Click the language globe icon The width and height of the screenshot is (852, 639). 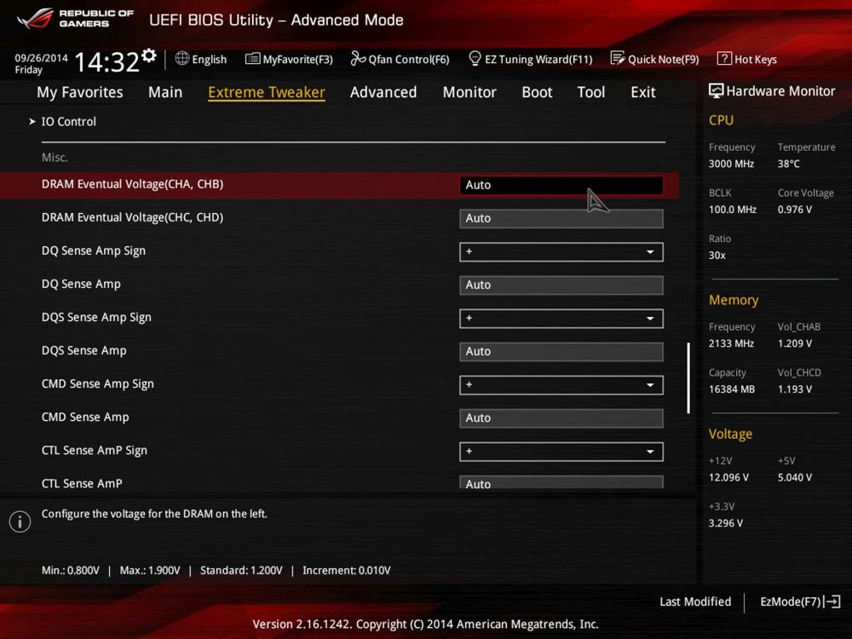pos(182,58)
